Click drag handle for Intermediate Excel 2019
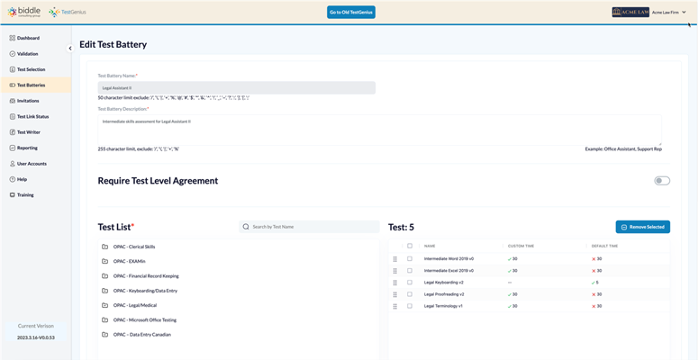The width and height of the screenshot is (698, 360). tap(394, 271)
